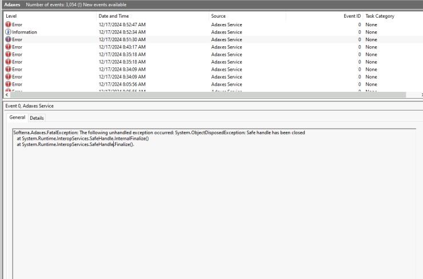
Task: Click the Softerra.Adaxes.FatalException message line
Action: (x=159, y=132)
